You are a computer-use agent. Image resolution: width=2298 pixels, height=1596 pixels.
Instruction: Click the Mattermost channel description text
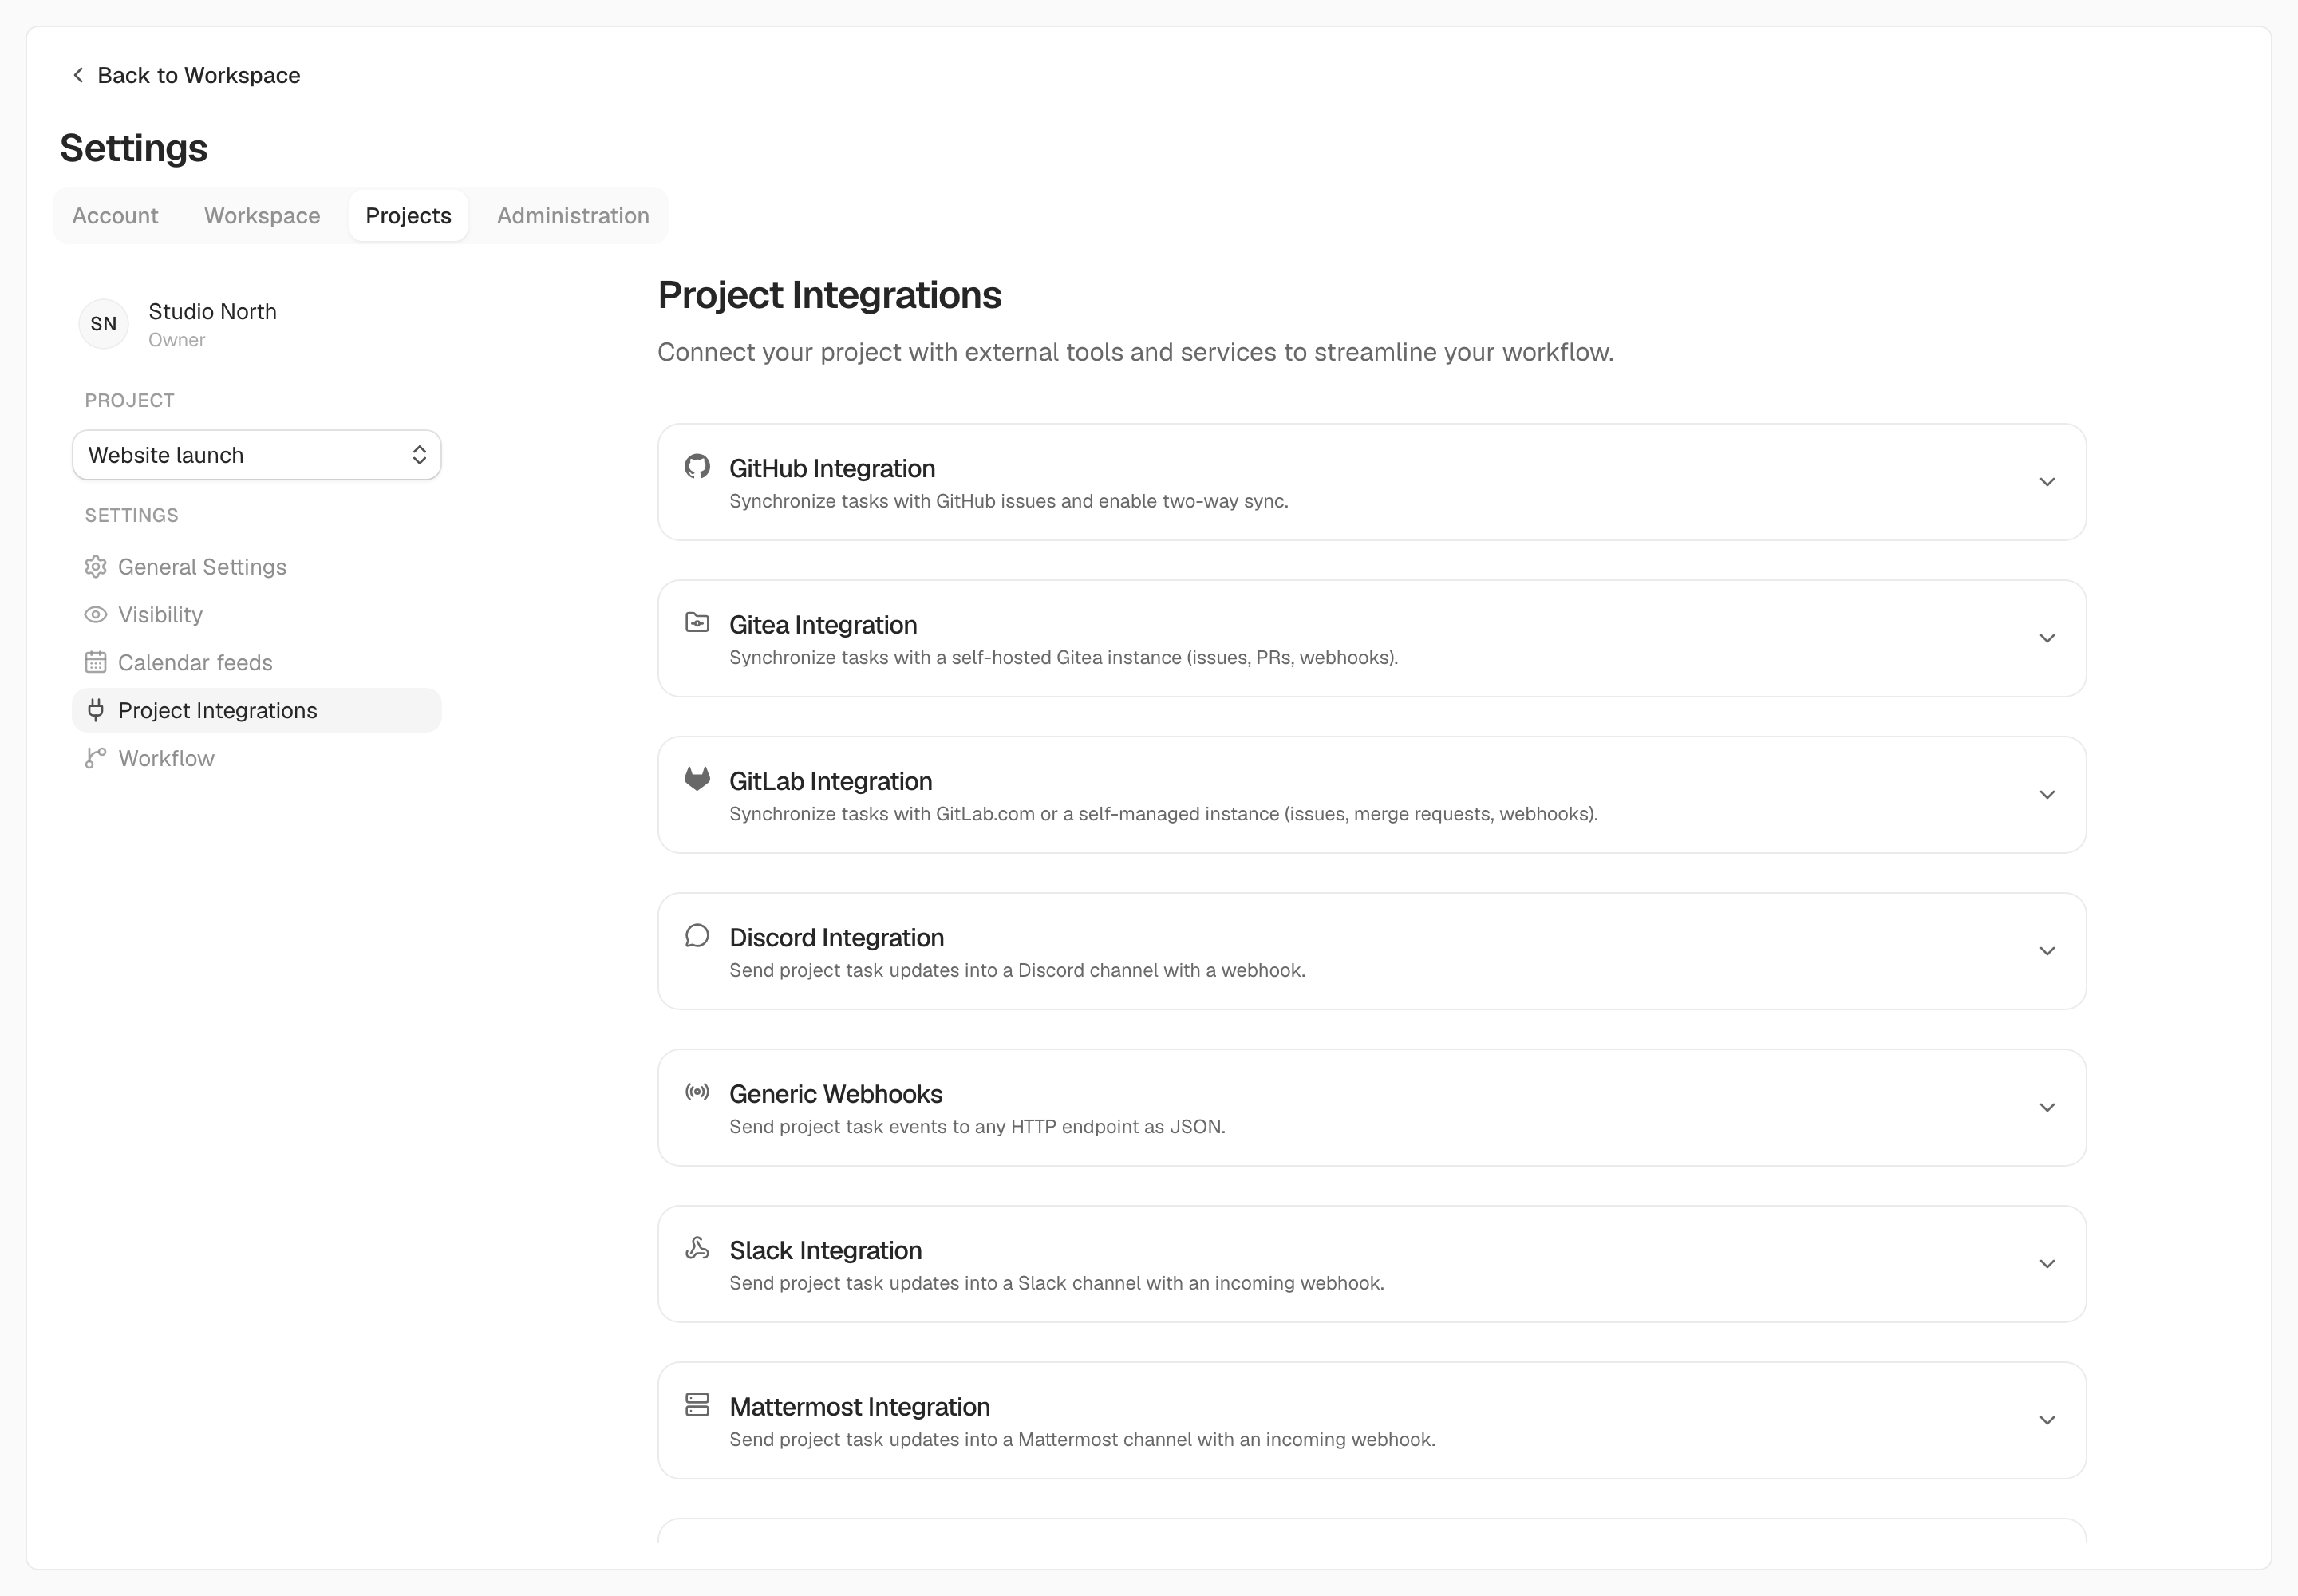(1082, 1440)
